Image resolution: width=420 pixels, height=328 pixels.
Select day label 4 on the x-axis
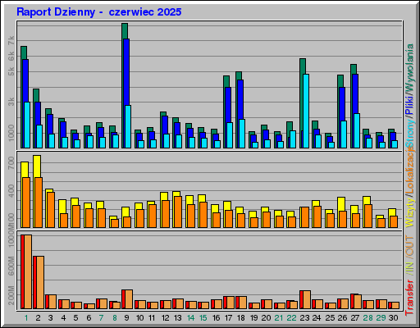(63, 318)
